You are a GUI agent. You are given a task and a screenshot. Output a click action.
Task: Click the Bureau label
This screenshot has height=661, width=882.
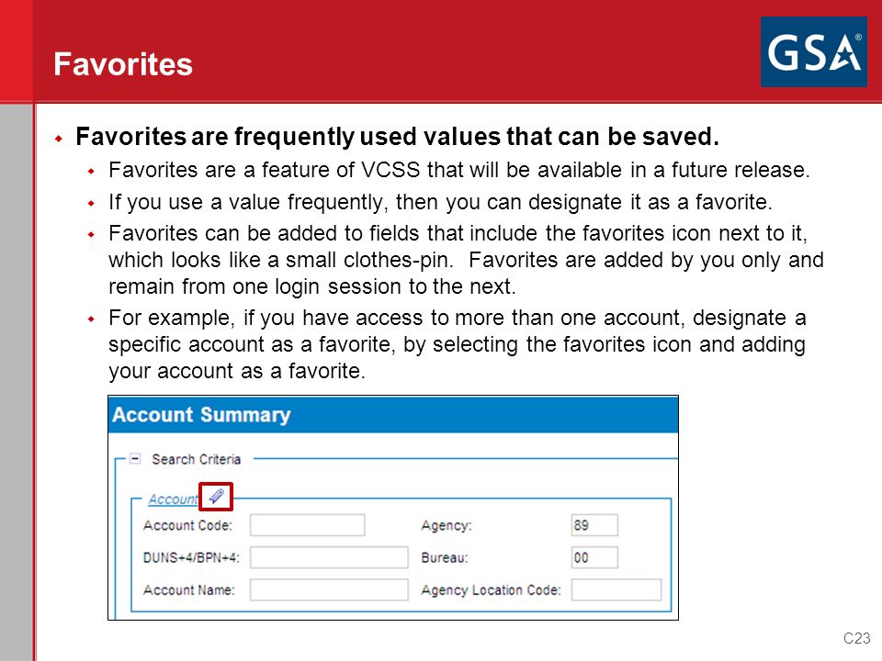(445, 557)
